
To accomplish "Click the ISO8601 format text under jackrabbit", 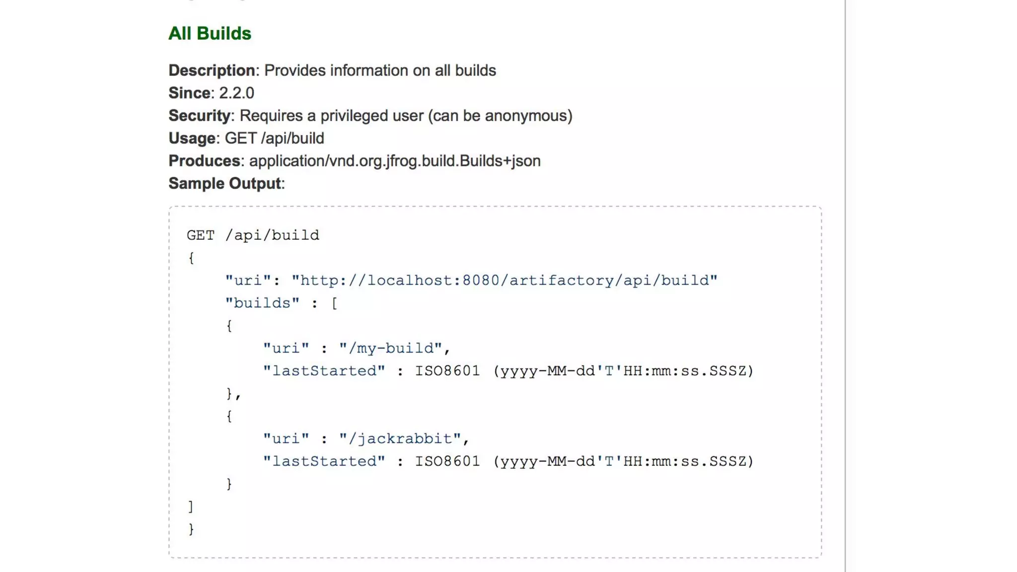I will point(584,461).
